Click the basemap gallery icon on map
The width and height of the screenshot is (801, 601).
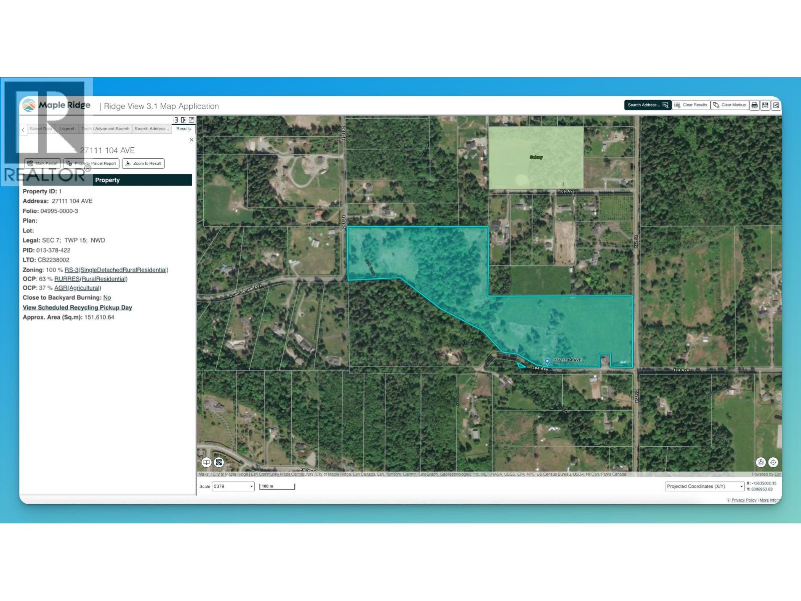[219, 462]
